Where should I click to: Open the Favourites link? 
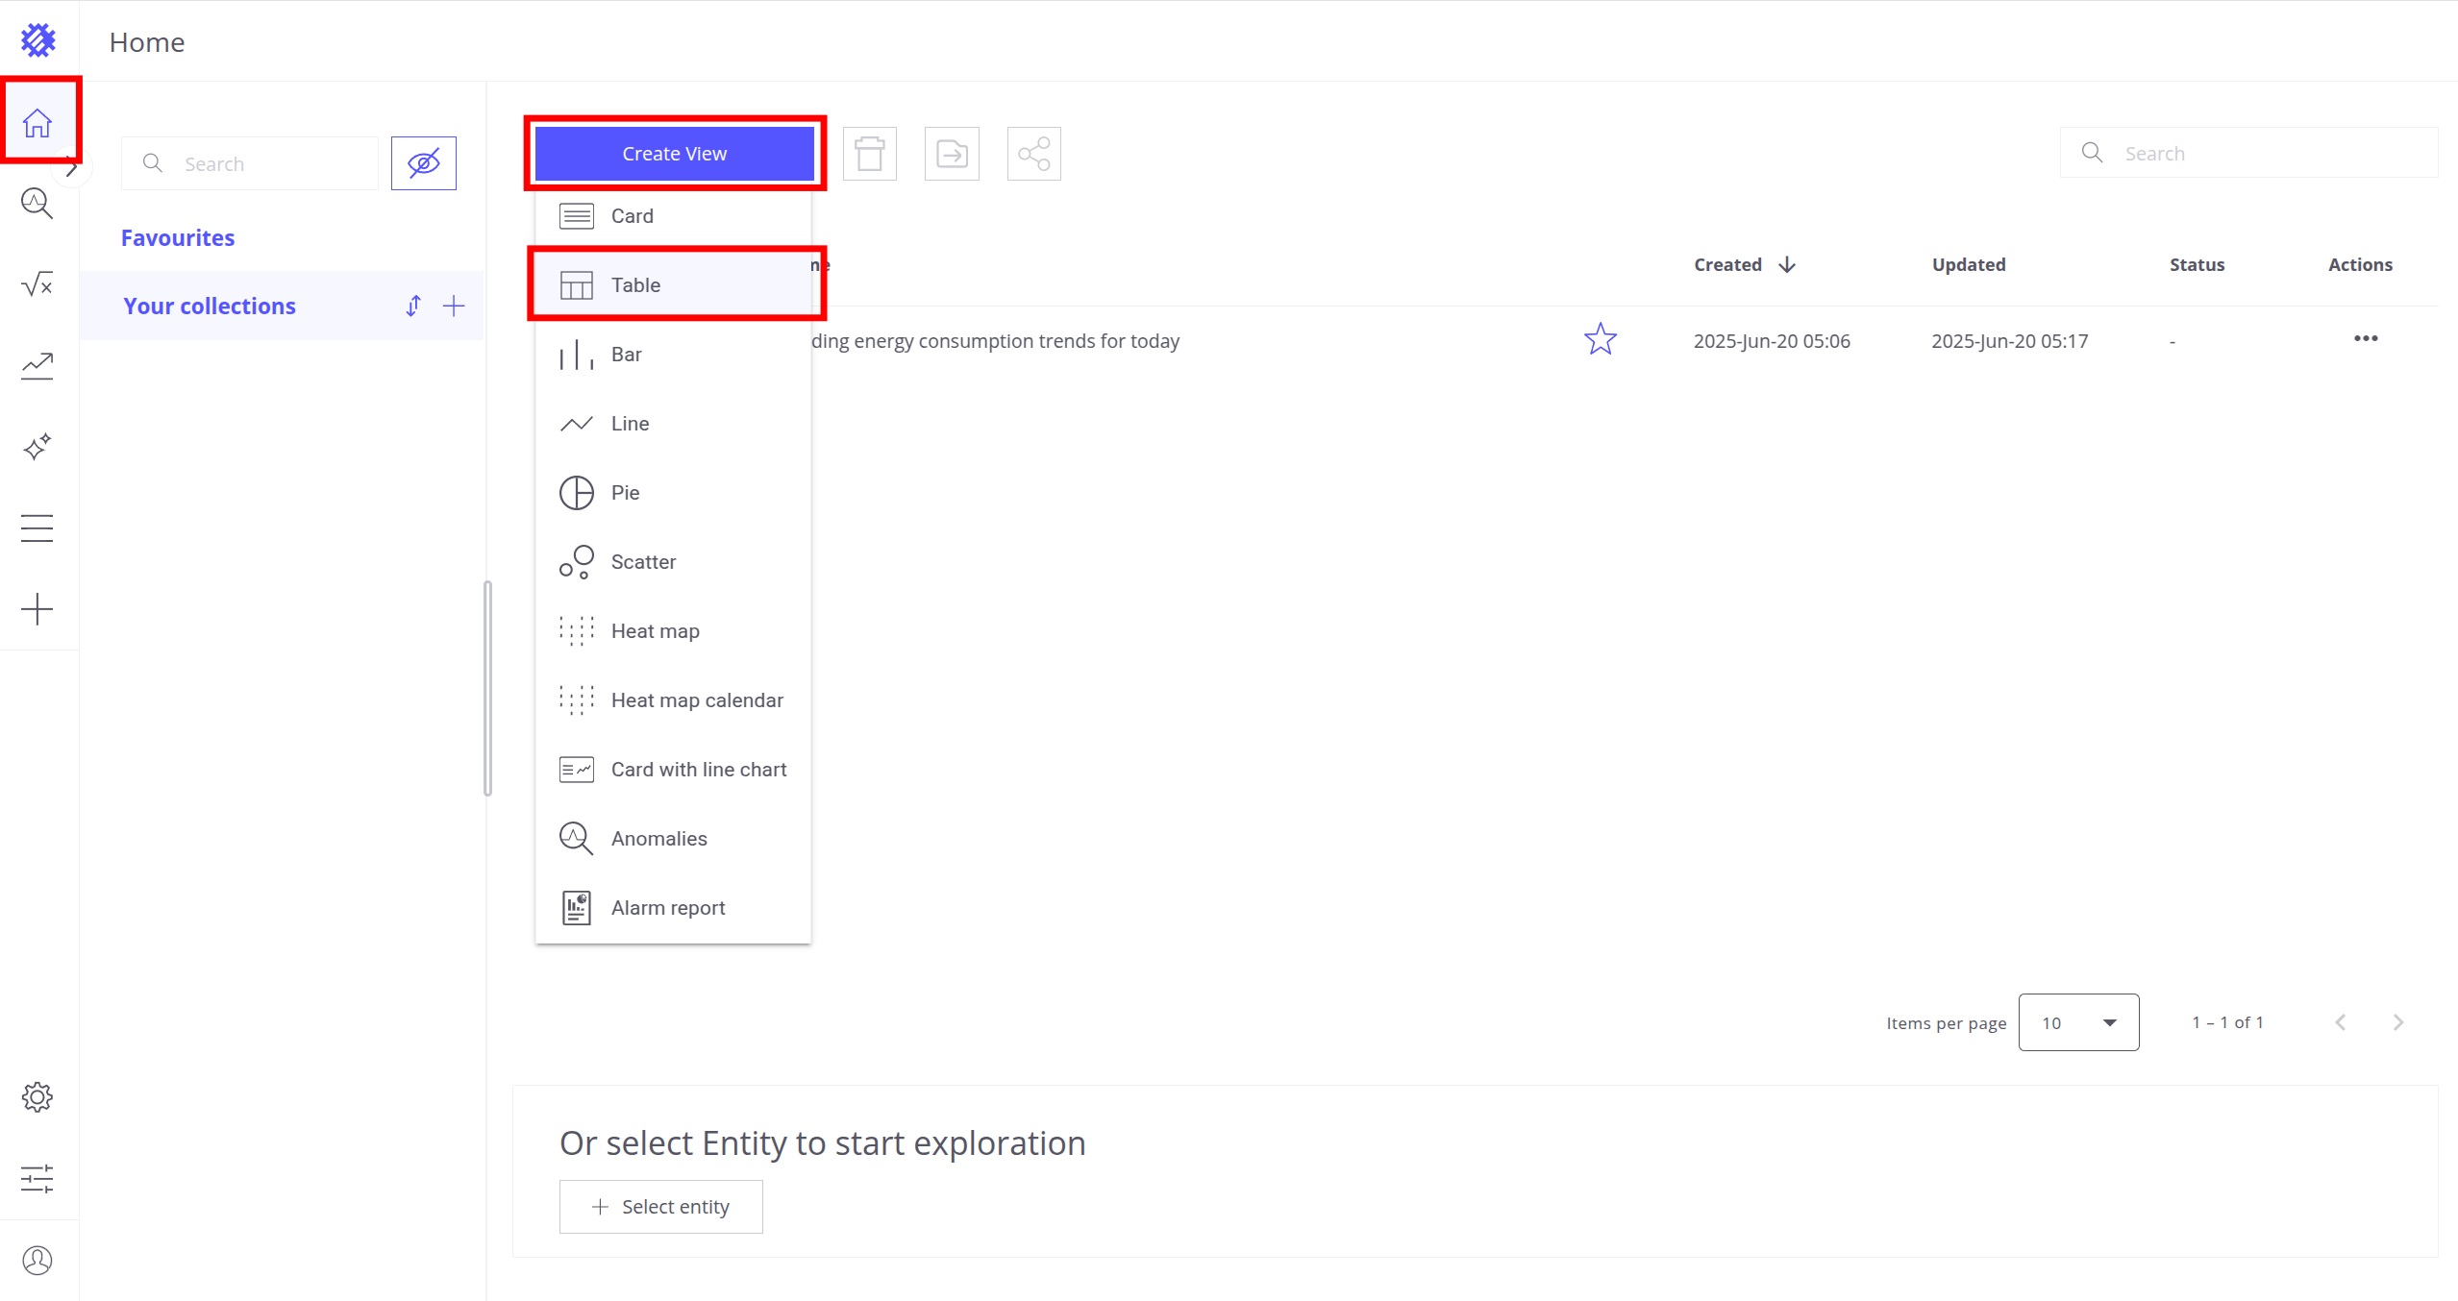click(178, 237)
